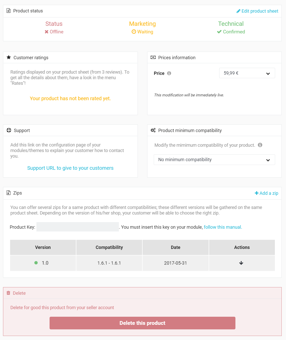Screen dimensions: 286x340
Task: Click the trash icon in Delete panel
Action: [x=8, y=293]
